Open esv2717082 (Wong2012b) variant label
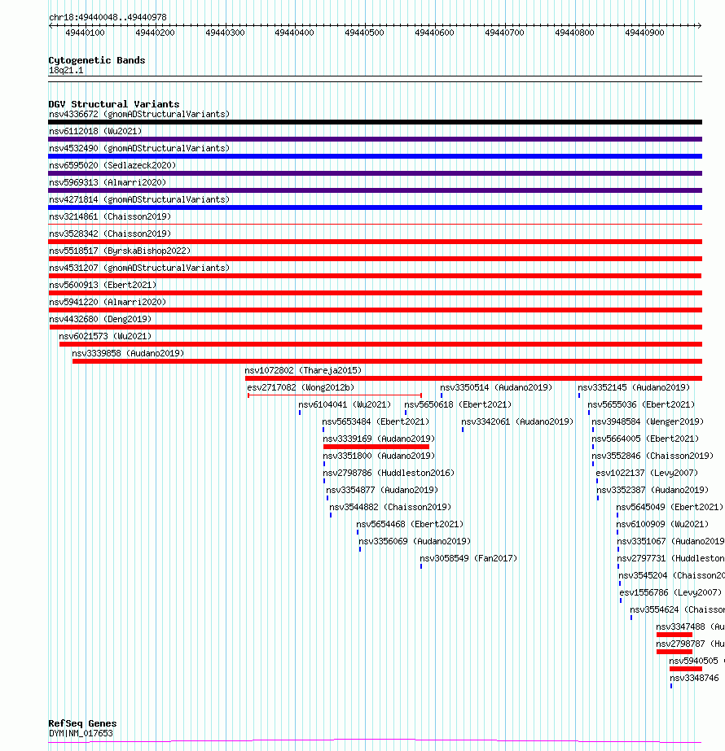 (301, 387)
